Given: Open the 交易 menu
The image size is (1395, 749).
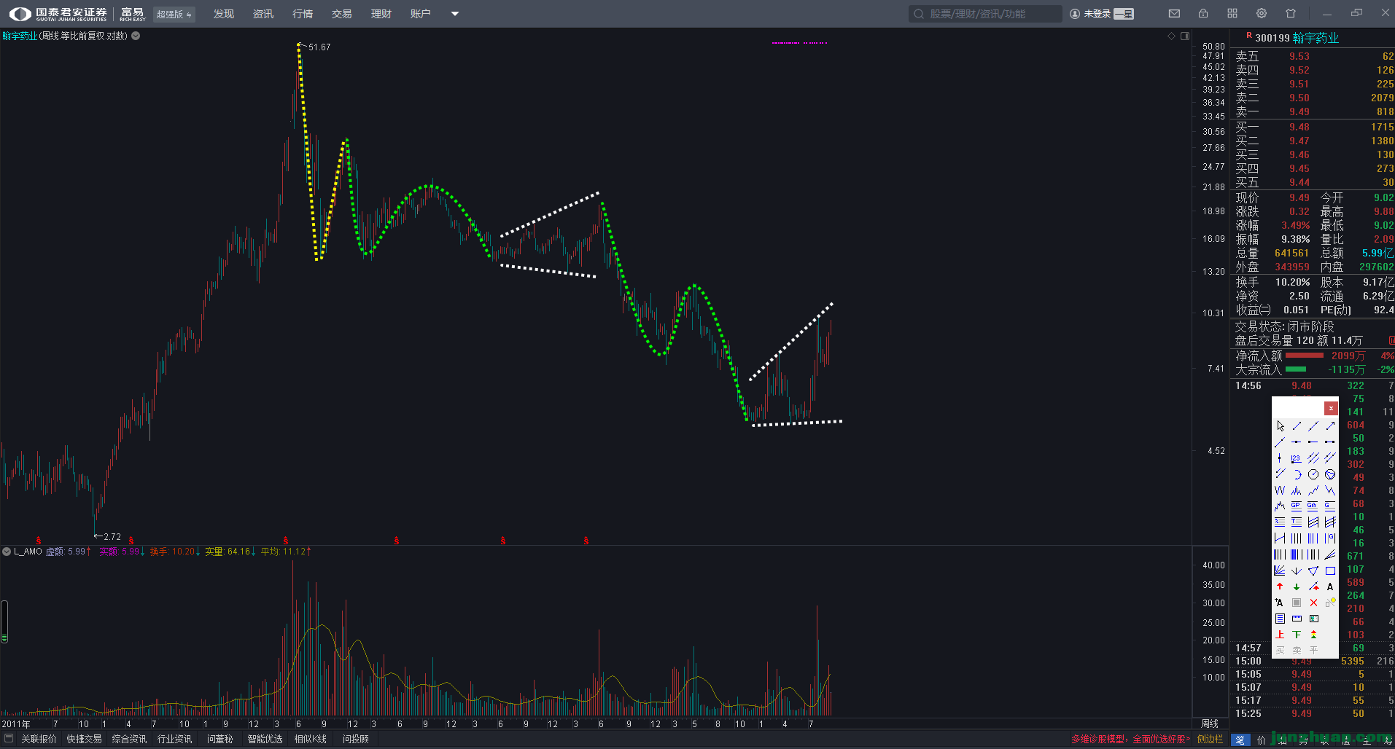Looking at the screenshot, I should click(341, 14).
